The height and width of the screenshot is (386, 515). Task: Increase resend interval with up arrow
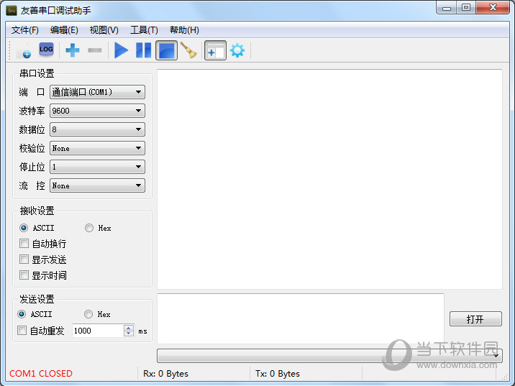(129, 328)
